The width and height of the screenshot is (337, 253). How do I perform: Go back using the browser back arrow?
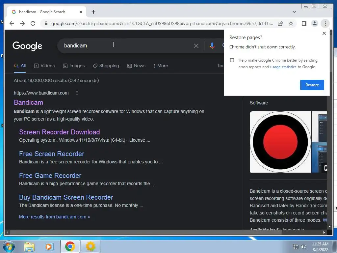(x=12, y=23)
